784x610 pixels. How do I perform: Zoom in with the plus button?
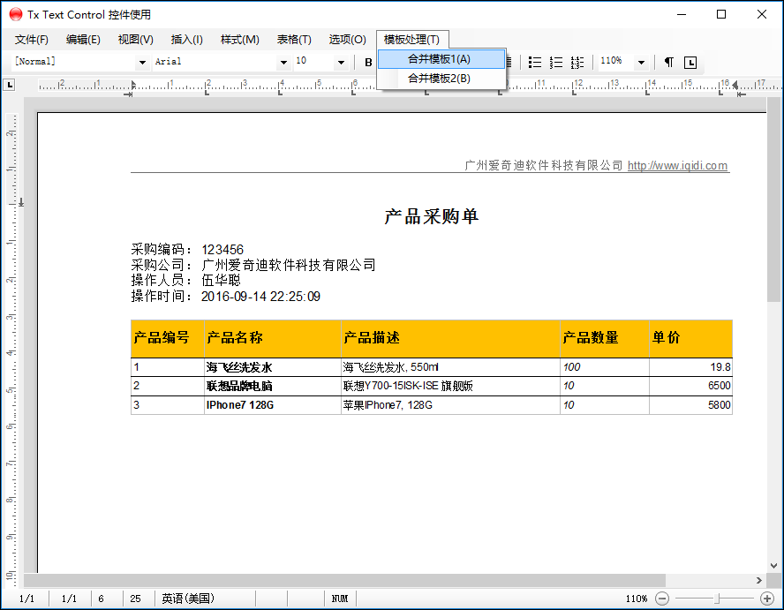767,598
